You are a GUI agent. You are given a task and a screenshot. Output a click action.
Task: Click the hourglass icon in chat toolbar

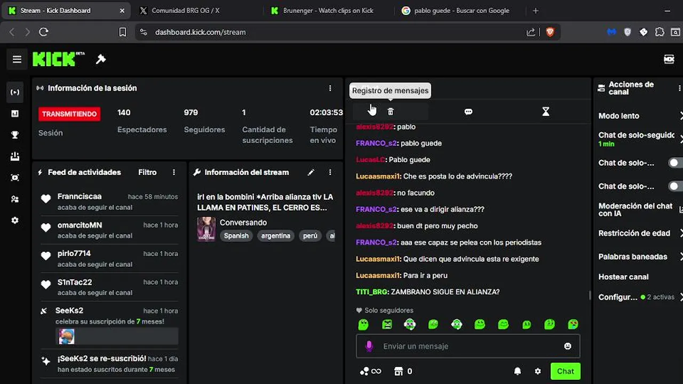coord(545,111)
